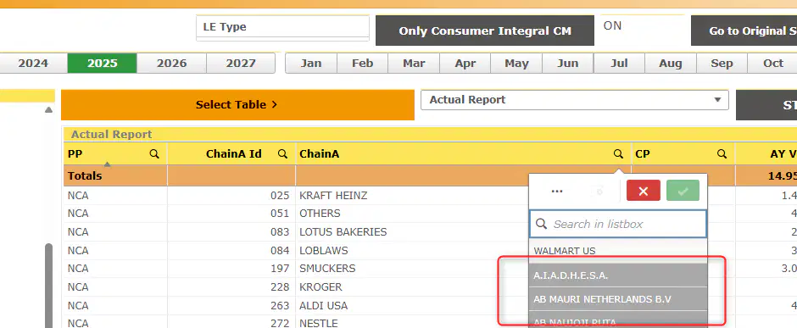Select the month Sep
This screenshot has width=797, height=328.
[722, 63]
